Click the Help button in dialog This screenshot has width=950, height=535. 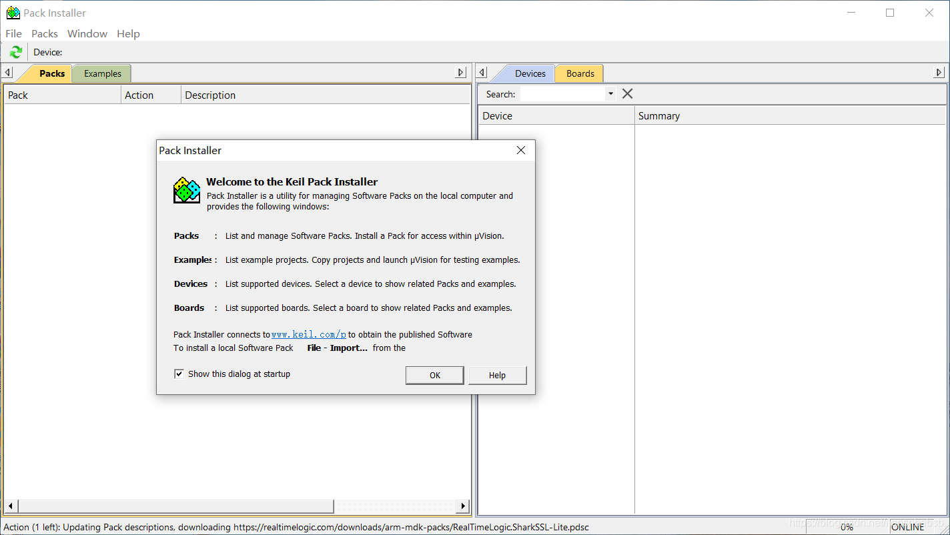(x=498, y=375)
